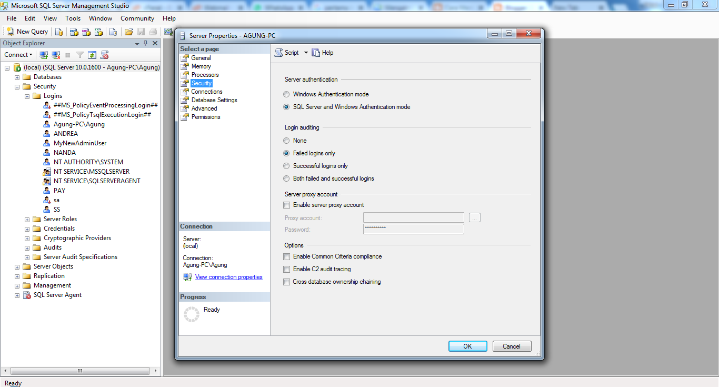Open Object Explorer window position arrow

point(137,43)
